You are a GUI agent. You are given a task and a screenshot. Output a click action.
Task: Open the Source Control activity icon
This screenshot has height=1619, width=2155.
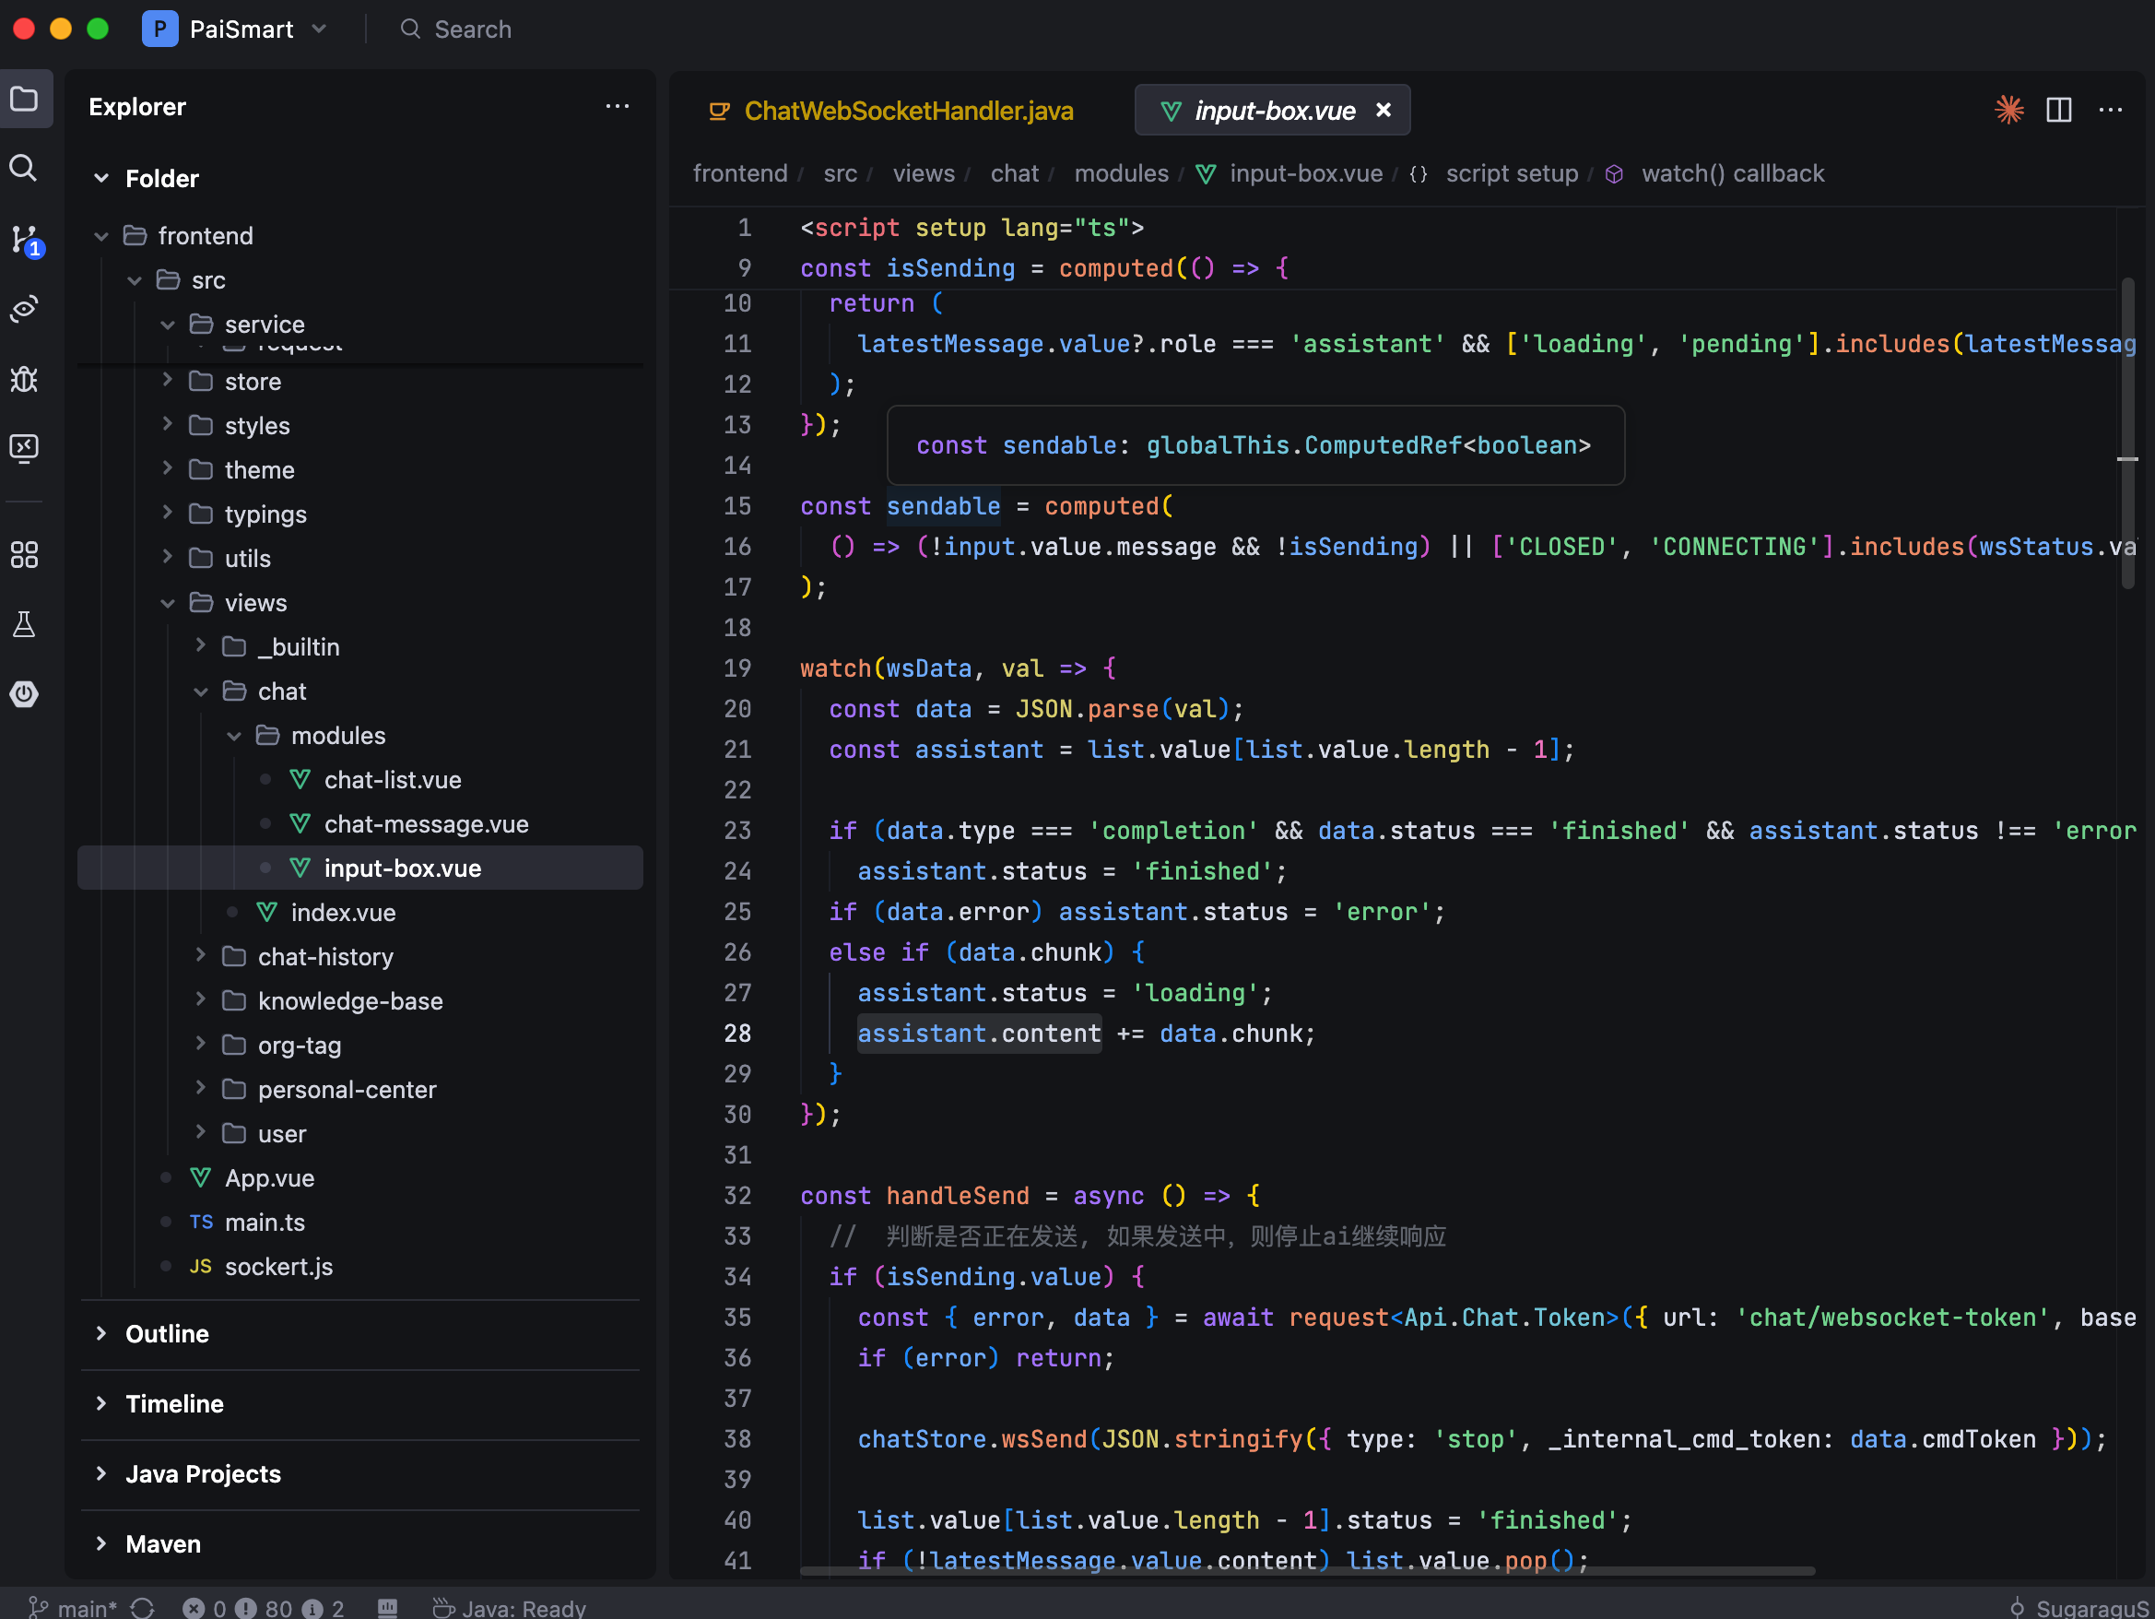click(x=24, y=239)
